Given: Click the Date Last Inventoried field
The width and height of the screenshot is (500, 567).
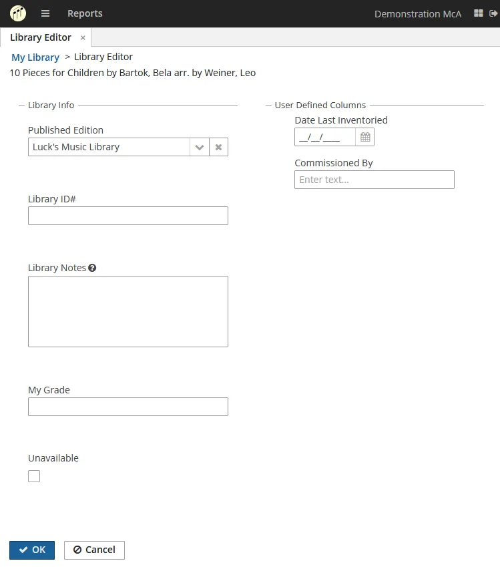Looking at the screenshot, I should (x=325, y=137).
